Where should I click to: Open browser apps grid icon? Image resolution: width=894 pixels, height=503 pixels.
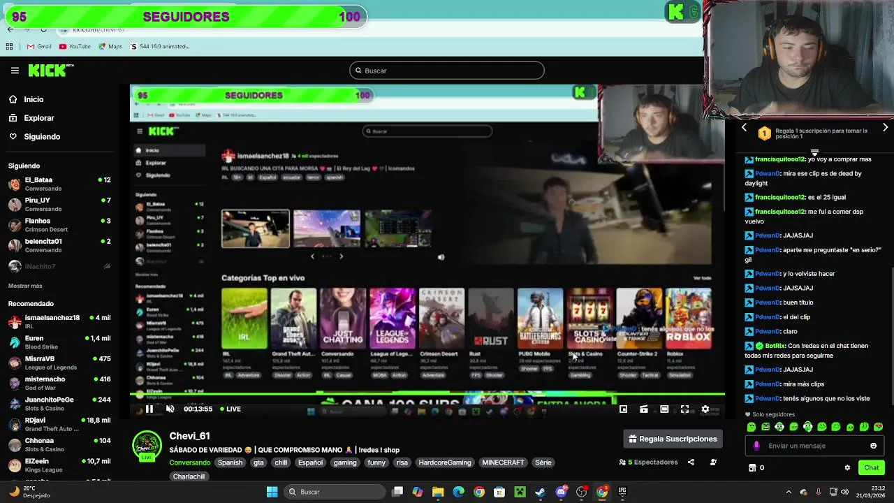point(9,46)
